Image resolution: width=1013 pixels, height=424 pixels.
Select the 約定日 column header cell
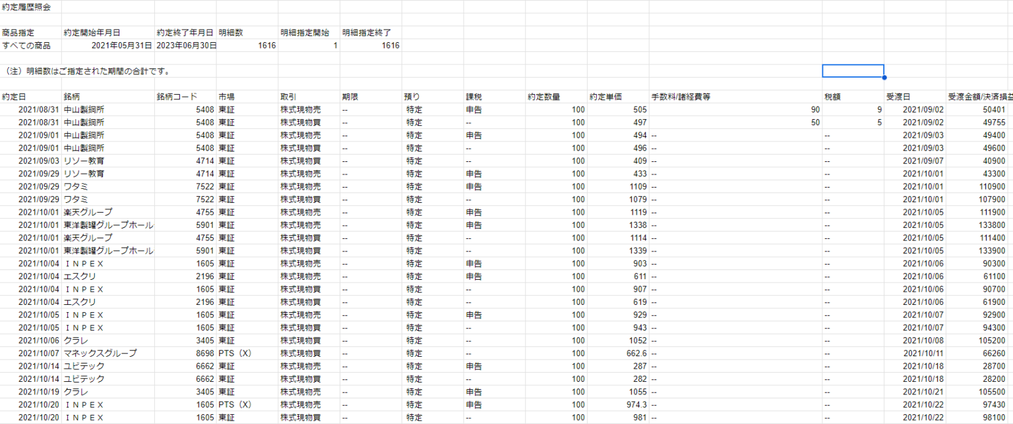pyautogui.click(x=30, y=97)
